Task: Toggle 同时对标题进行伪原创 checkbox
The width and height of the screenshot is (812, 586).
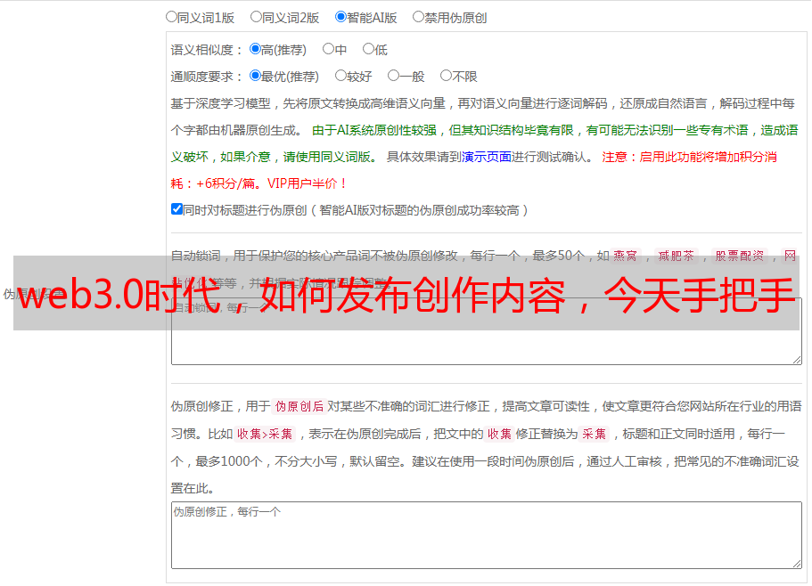Action: click(x=176, y=209)
